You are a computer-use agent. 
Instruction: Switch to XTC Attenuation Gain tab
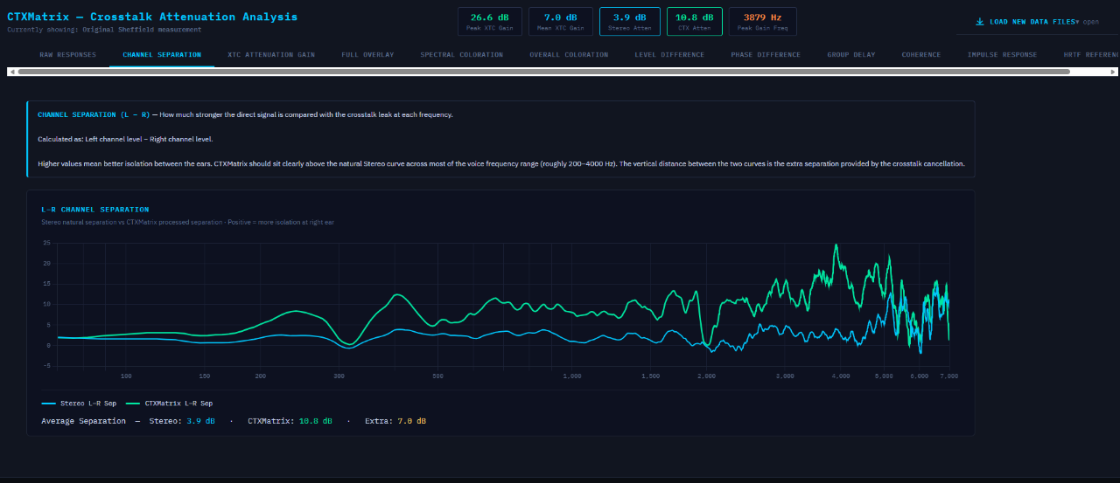point(271,55)
